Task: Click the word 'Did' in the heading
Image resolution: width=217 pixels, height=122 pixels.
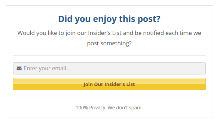Action: point(65,19)
